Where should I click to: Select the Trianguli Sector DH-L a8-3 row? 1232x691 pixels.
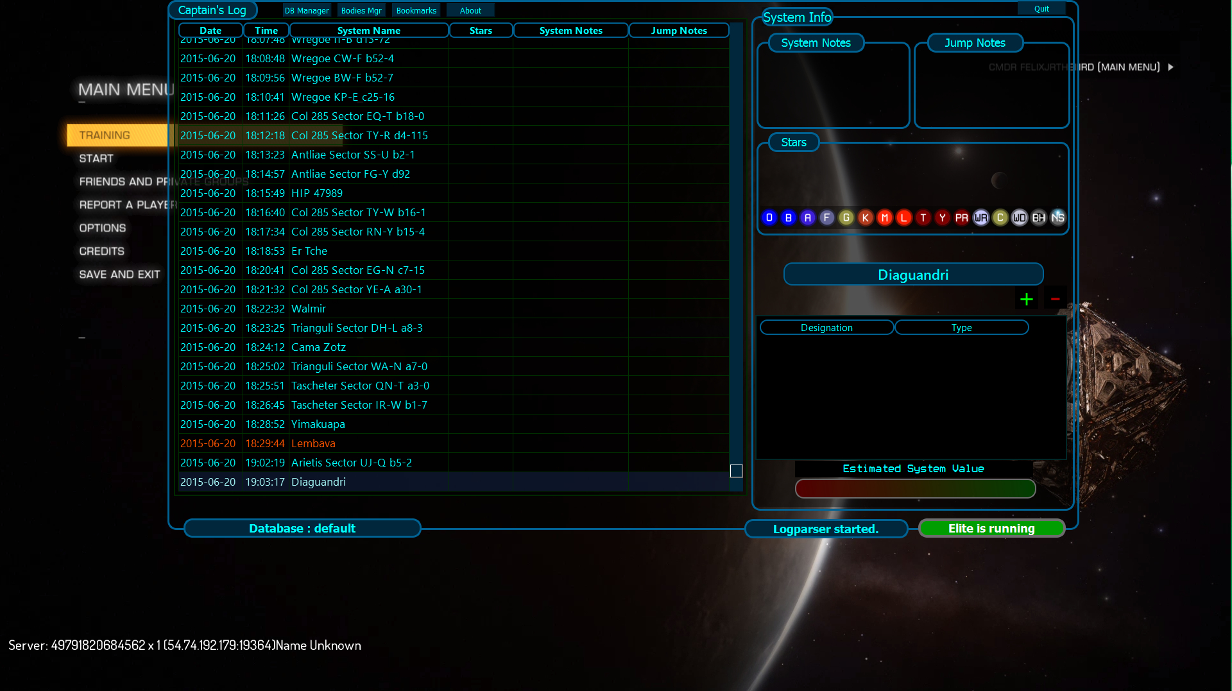pyautogui.click(x=454, y=328)
